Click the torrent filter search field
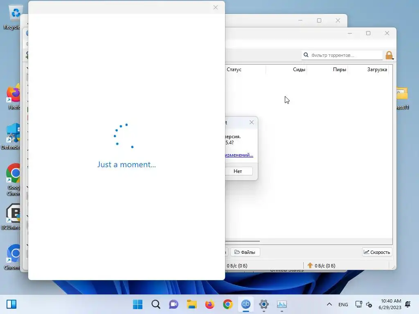This screenshot has width=419, height=314. (x=342, y=55)
